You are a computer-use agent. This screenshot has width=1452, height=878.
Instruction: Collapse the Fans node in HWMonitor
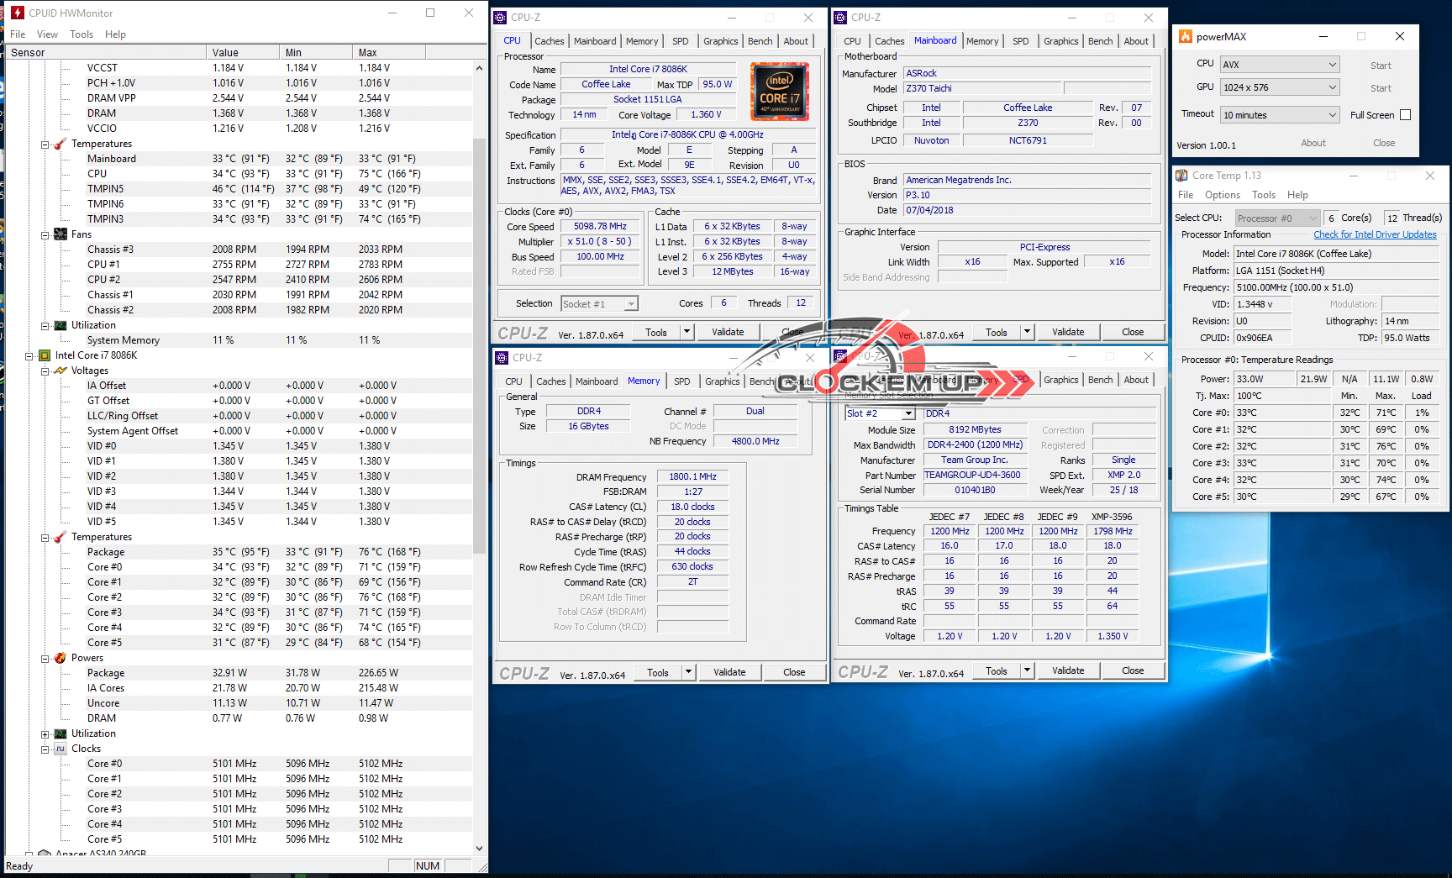point(45,234)
